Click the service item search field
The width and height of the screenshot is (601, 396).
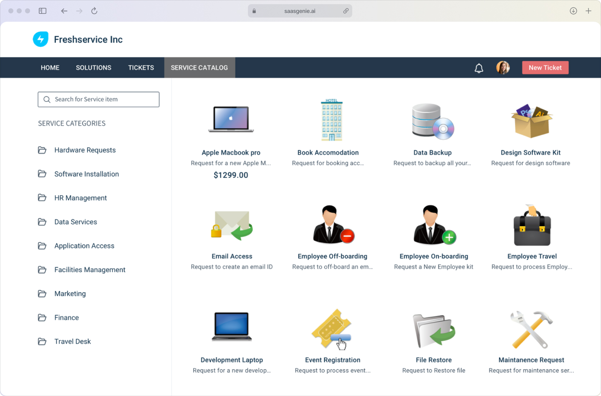pos(98,99)
